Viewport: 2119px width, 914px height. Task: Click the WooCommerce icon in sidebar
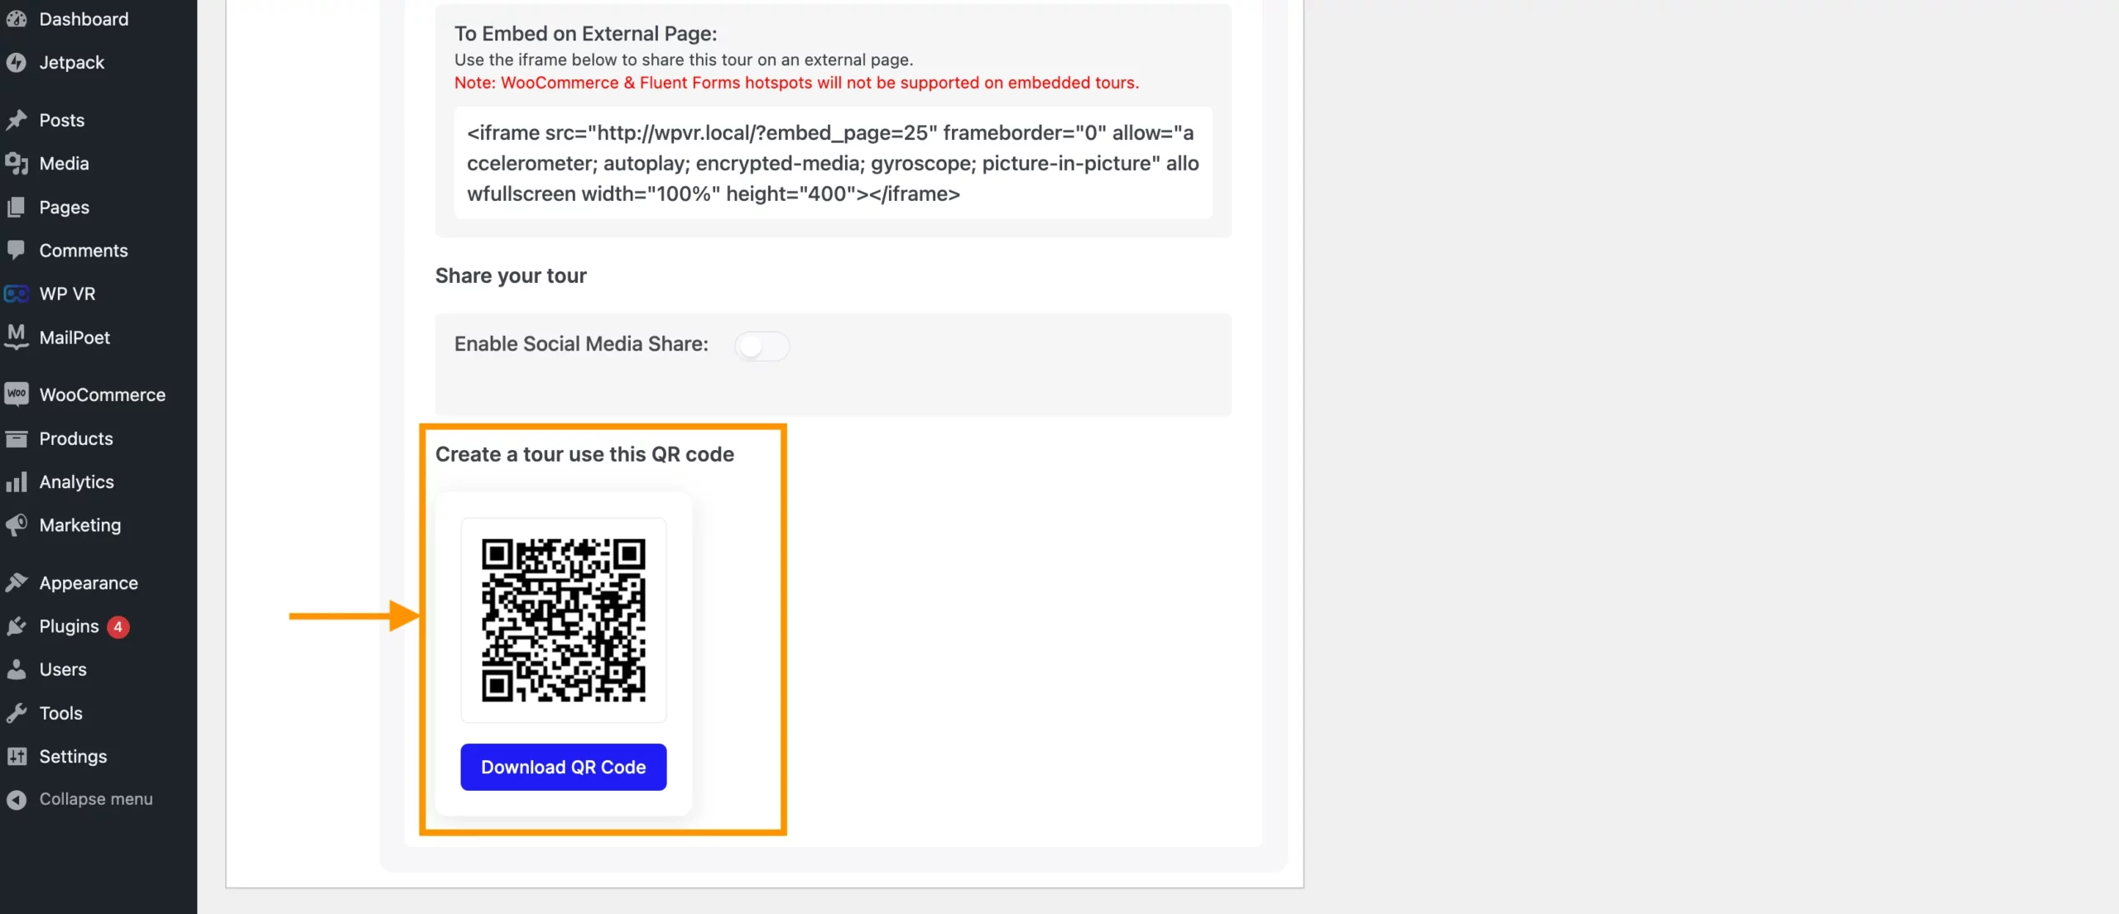[17, 395]
